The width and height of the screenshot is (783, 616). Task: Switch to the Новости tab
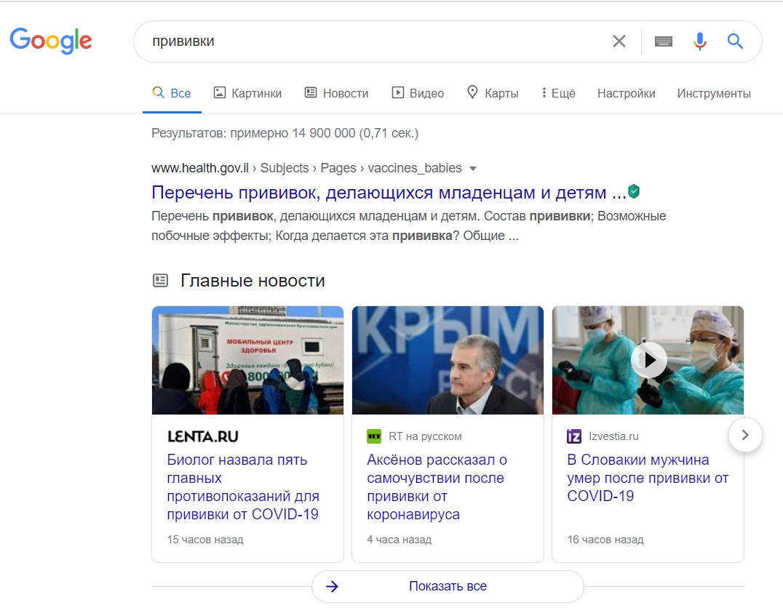click(336, 93)
